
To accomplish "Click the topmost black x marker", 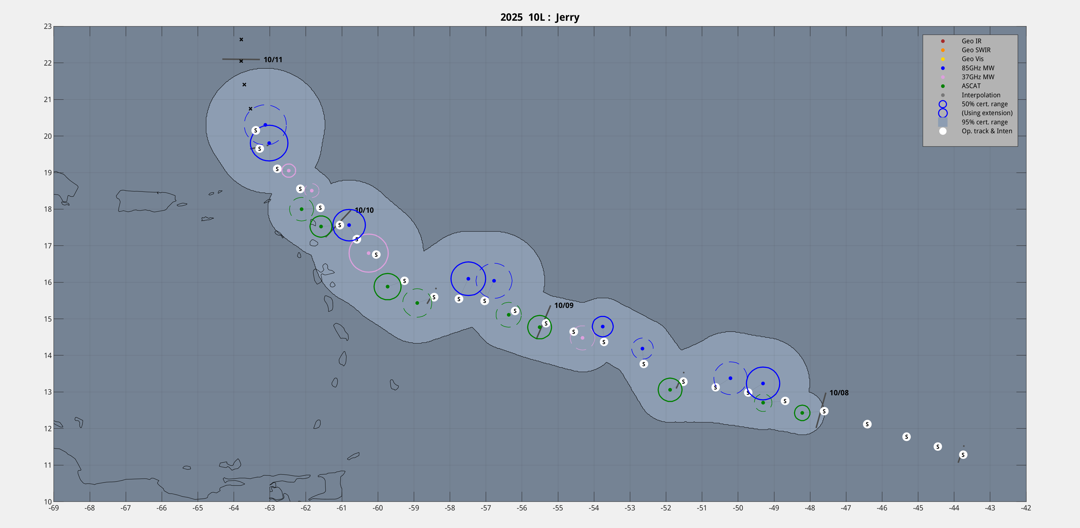I will [241, 40].
